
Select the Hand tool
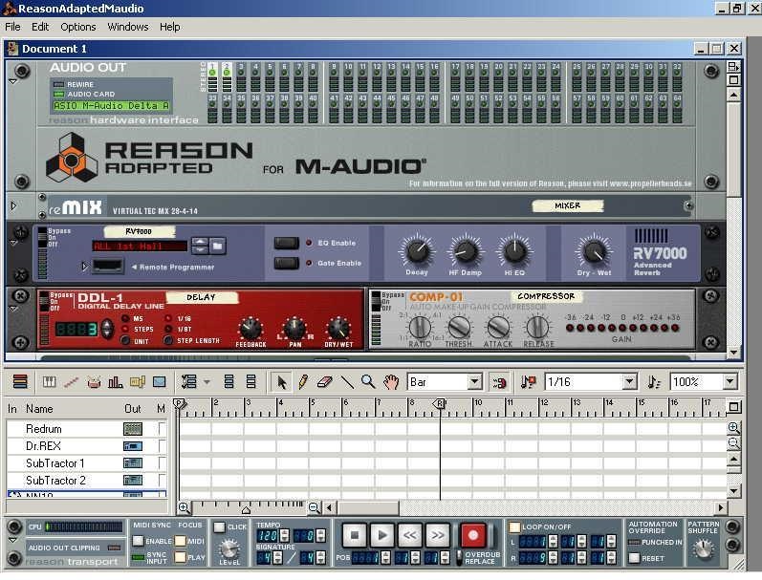pyautogui.click(x=391, y=382)
